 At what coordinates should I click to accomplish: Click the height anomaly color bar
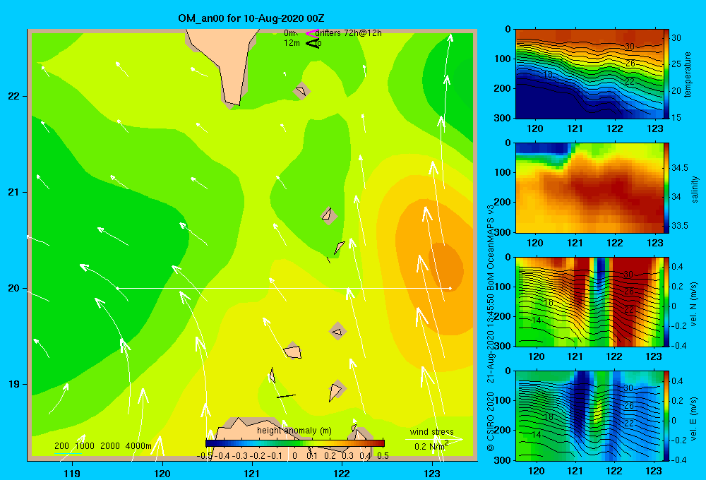pyautogui.click(x=295, y=443)
